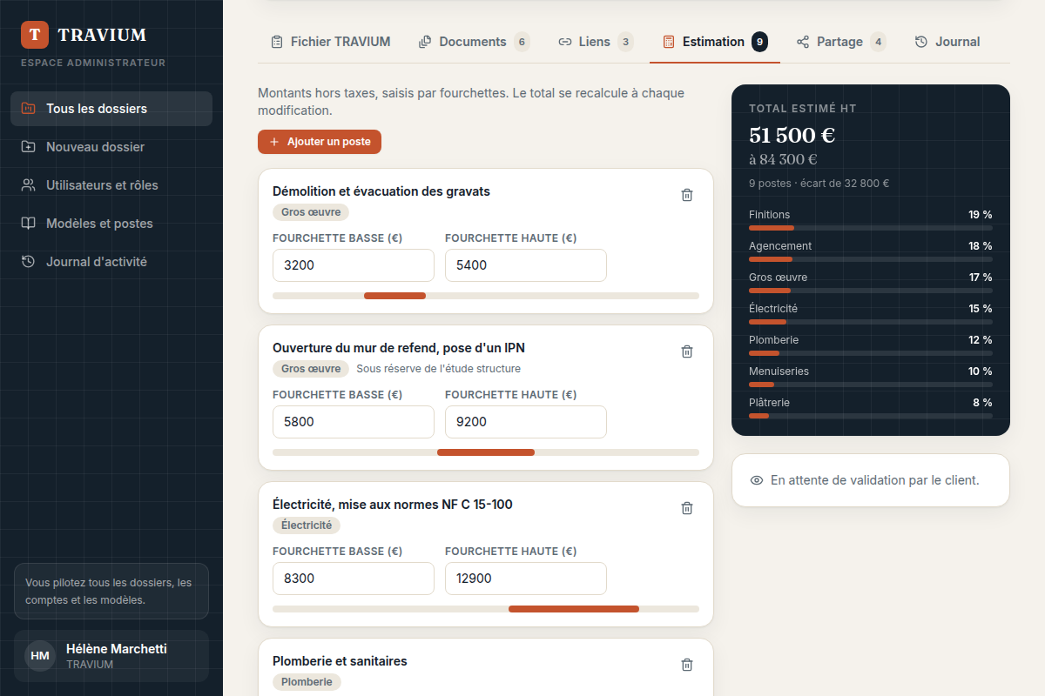The image size is (1045, 696).
Task: Click the Journal tab history icon
Action: pyautogui.click(x=921, y=42)
